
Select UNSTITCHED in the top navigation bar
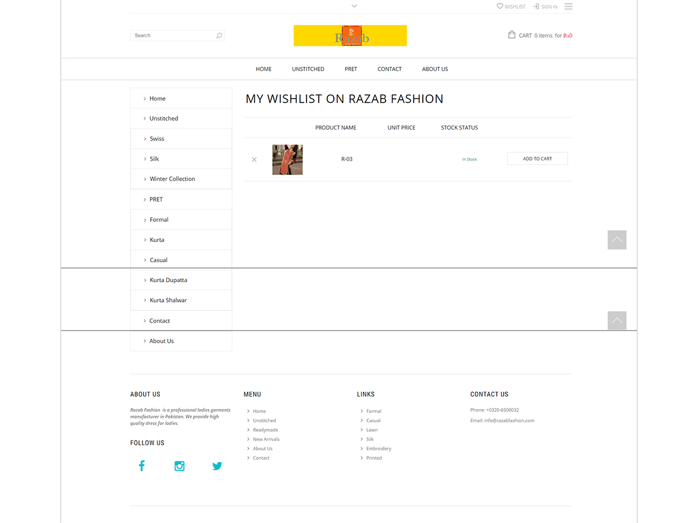pos(308,69)
